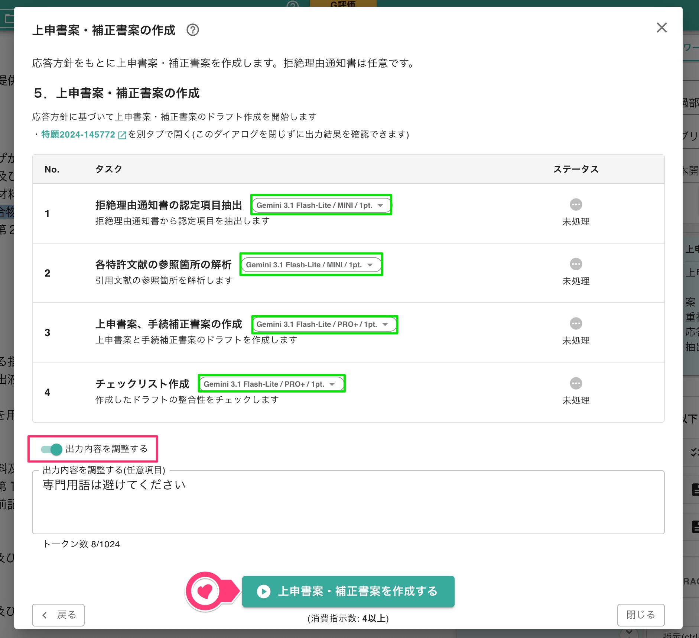Click status icon in row 4 チェックリスト作成
The height and width of the screenshot is (638, 699).
576,383
